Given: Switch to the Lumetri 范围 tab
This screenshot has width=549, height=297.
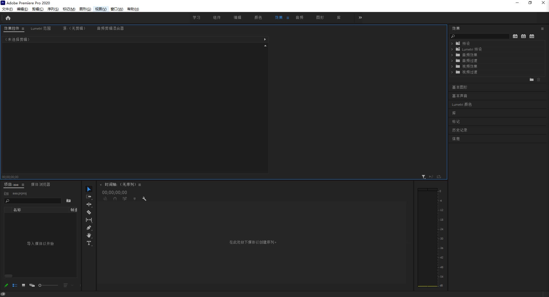Looking at the screenshot, I should 41,29.
